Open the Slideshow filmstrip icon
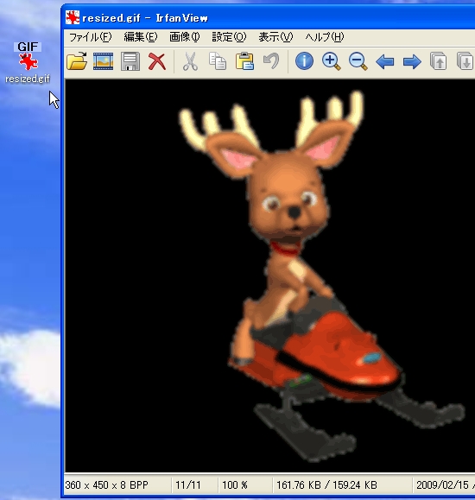Image resolution: width=475 pixels, height=500 pixels. (x=103, y=61)
